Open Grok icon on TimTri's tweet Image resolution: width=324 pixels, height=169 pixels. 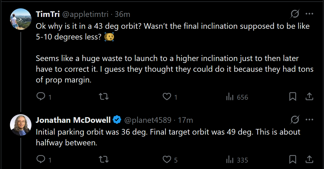295,14
